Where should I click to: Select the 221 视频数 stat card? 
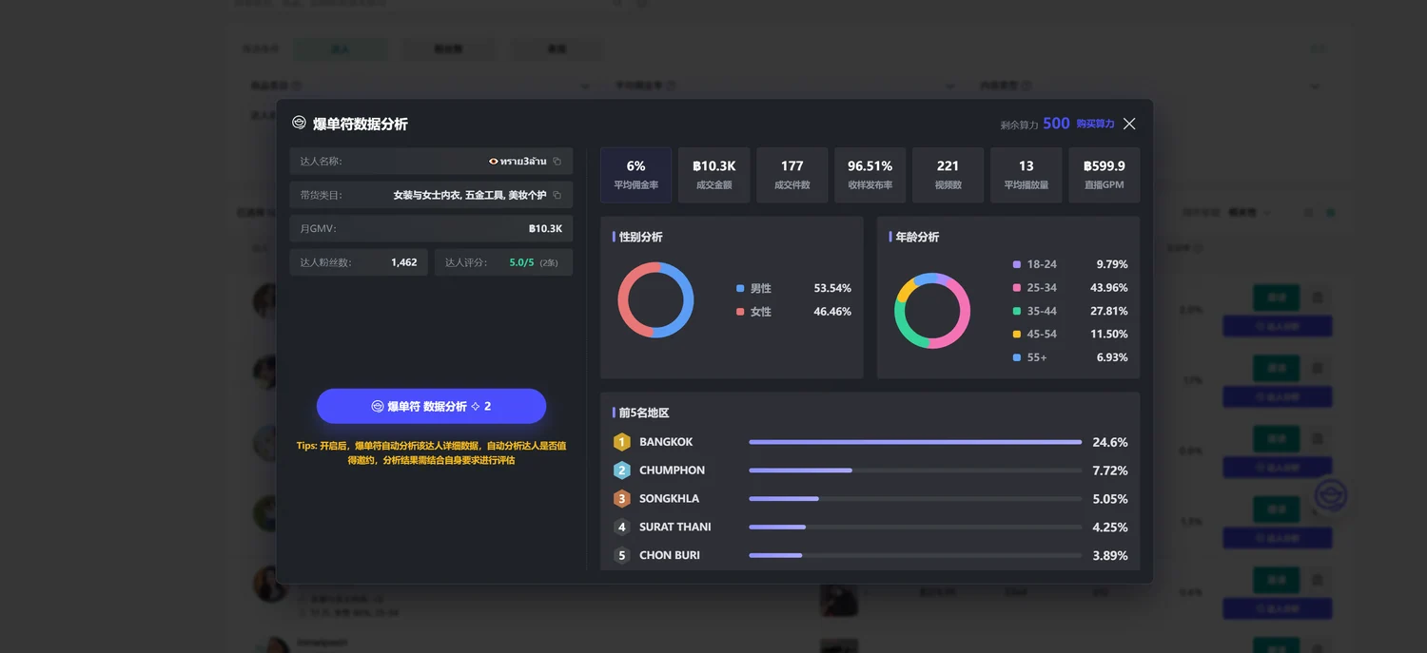click(x=948, y=175)
